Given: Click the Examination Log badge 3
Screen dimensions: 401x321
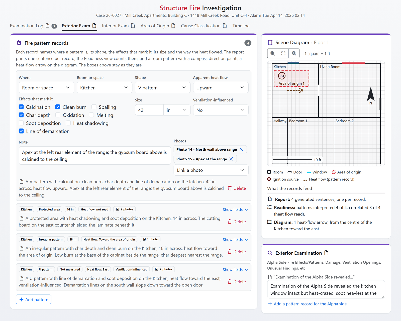Looking at the screenshot, I should pyautogui.click(x=54, y=26).
